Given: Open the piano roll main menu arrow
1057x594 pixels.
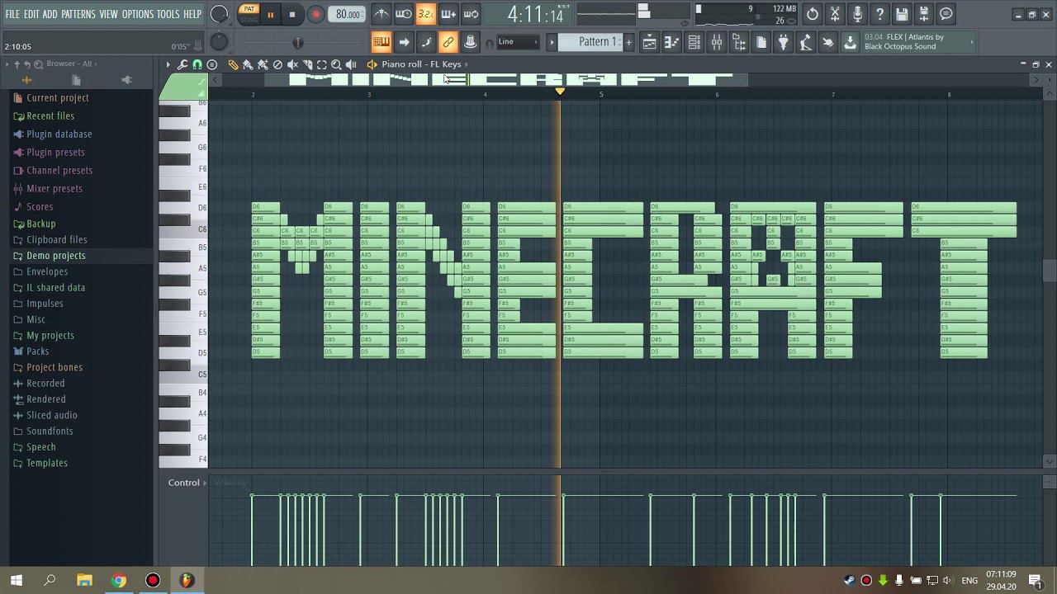Looking at the screenshot, I should pyautogui.click(x=168, y=64).
